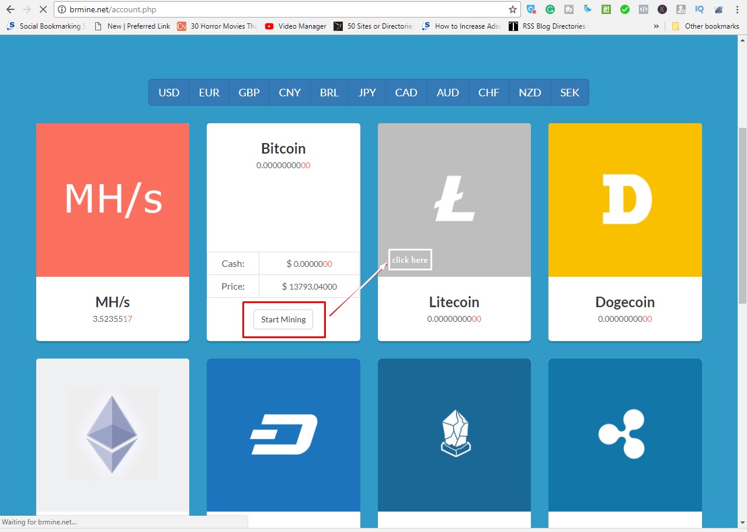Select the Dogecoin D icon
Viewport: 747px width, 532px height.
(625, 199)
